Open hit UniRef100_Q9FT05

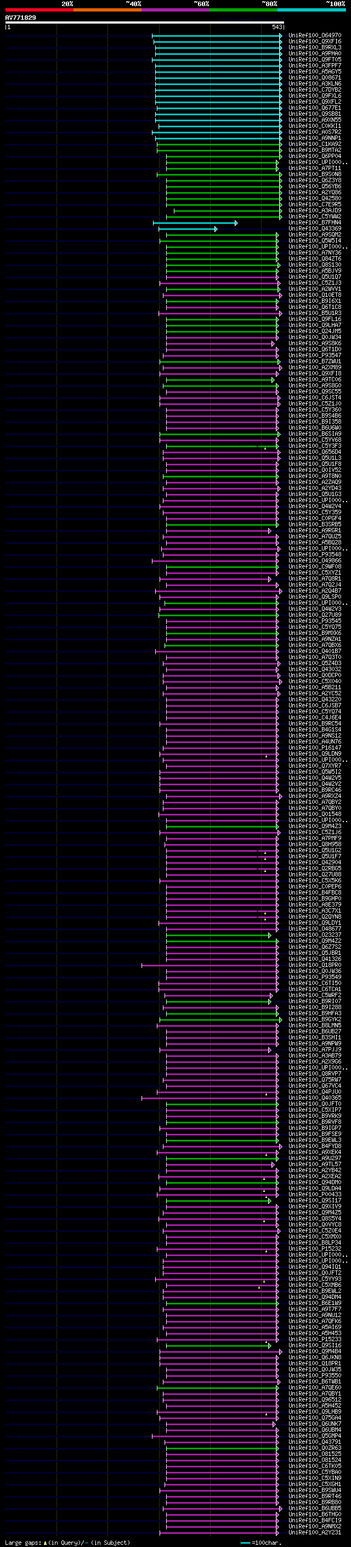tap(315, 59)
